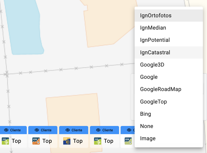This screenshot has width=207, height=153.
Task: Click the IGN scallop shell icon
Action: [67, 141]
